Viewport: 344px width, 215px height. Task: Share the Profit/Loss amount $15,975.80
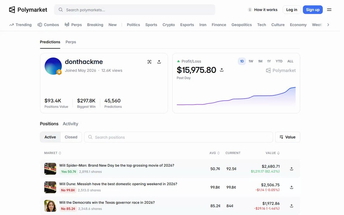point(222,70)
